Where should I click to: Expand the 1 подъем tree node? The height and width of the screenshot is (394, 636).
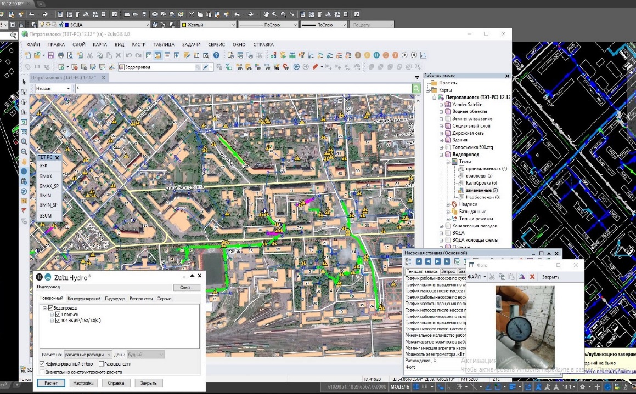[x=52, y=315]
